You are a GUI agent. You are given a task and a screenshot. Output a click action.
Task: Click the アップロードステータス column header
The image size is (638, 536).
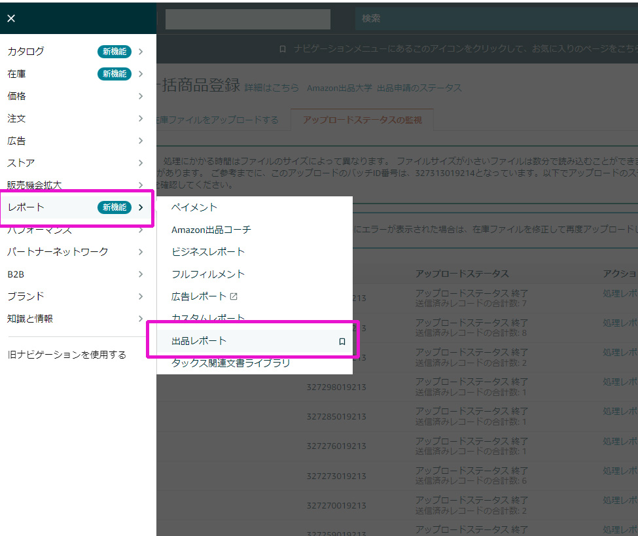coord(462,274)
